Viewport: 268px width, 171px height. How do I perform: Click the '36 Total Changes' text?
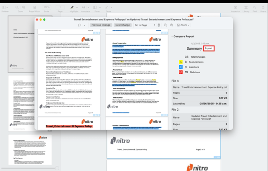tap(195, 57)
